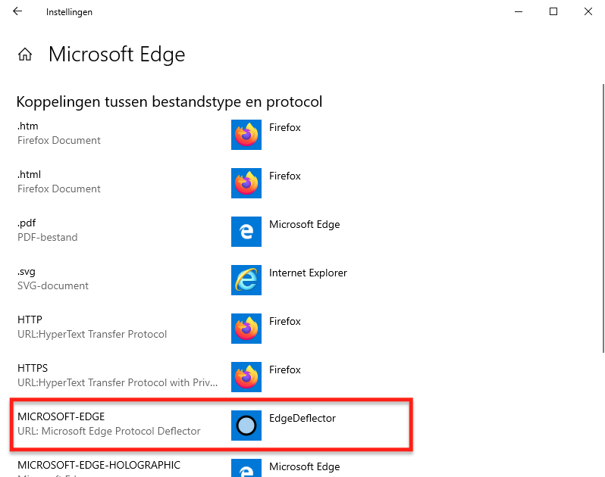
Task: Minimize the Instellingen window
Action: (x=519, y=12)
